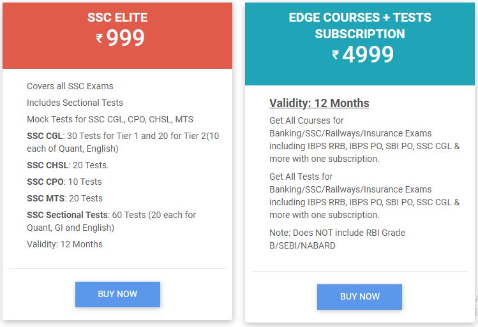Click the rupee symbol beside 999
The image size is (478, 327).
pyautogui.click(x=100, y=38)
